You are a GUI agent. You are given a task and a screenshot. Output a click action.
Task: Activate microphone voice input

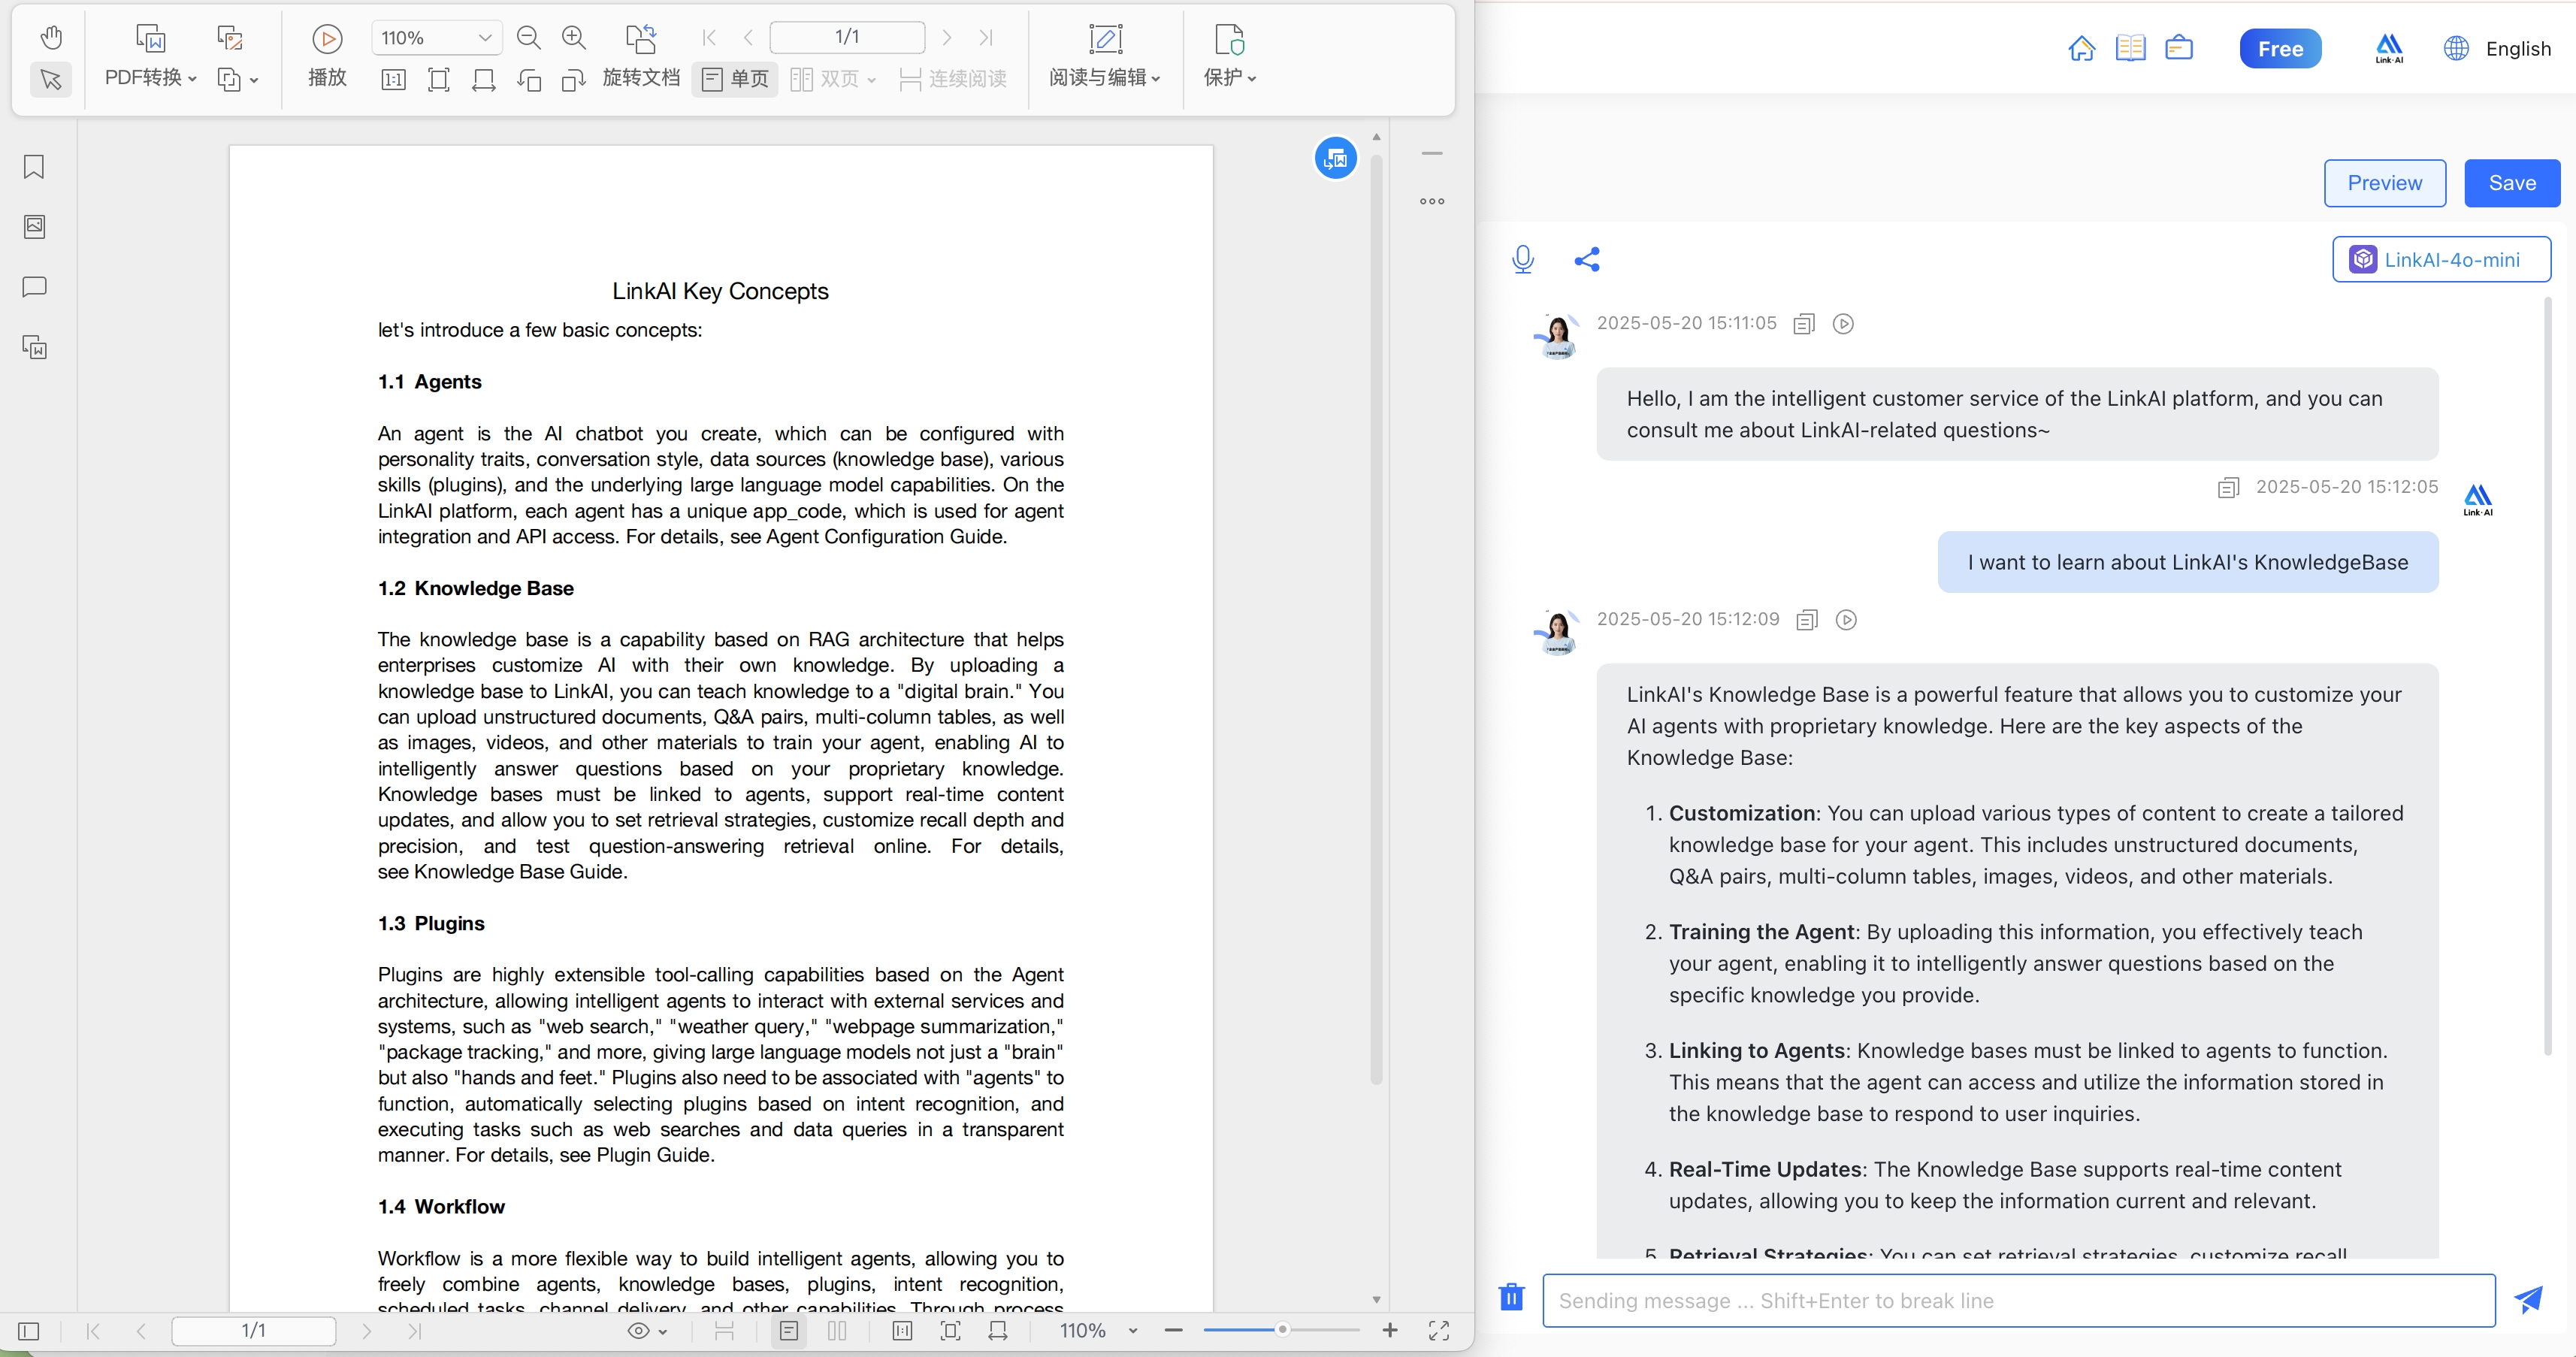(1522, 259)
